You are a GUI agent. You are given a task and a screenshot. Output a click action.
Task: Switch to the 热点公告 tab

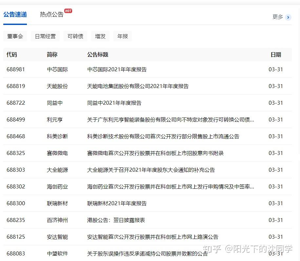click(52, 14)
